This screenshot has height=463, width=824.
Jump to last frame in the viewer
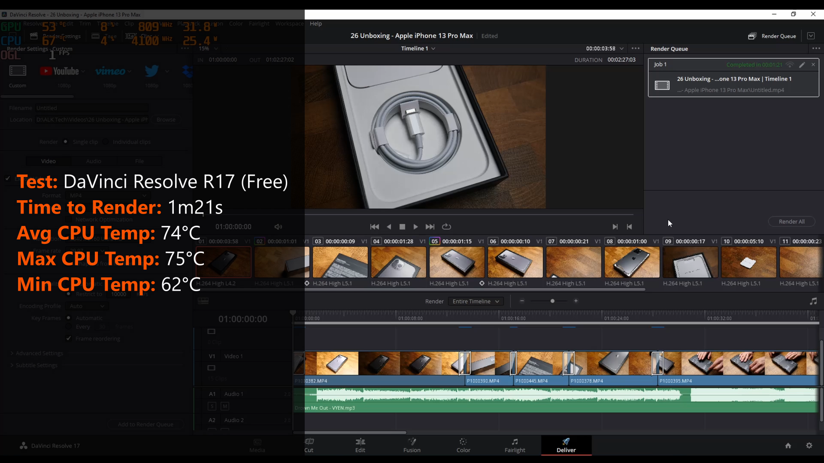(430, 227)
